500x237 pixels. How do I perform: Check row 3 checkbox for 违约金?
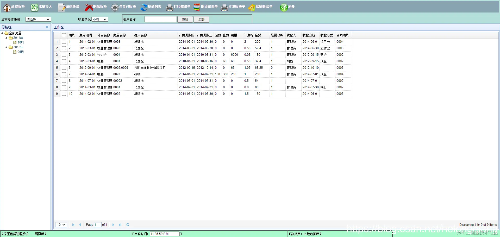point(64,55)
